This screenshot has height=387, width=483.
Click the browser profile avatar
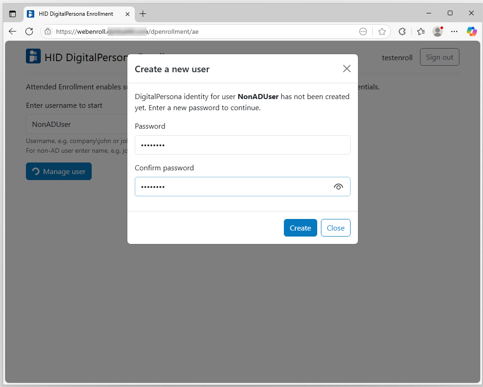(438, 31)
